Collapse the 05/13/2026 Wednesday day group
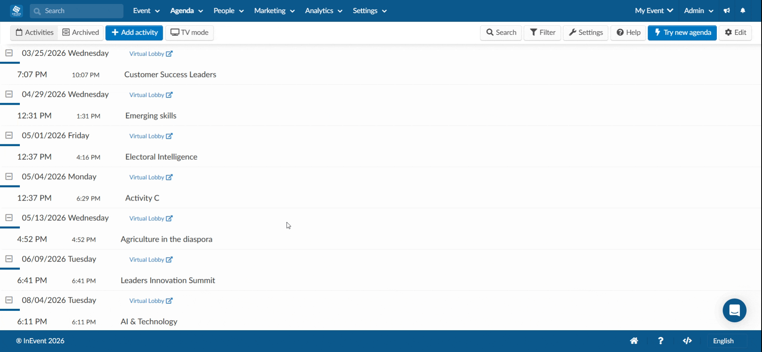 pos(9,218)
